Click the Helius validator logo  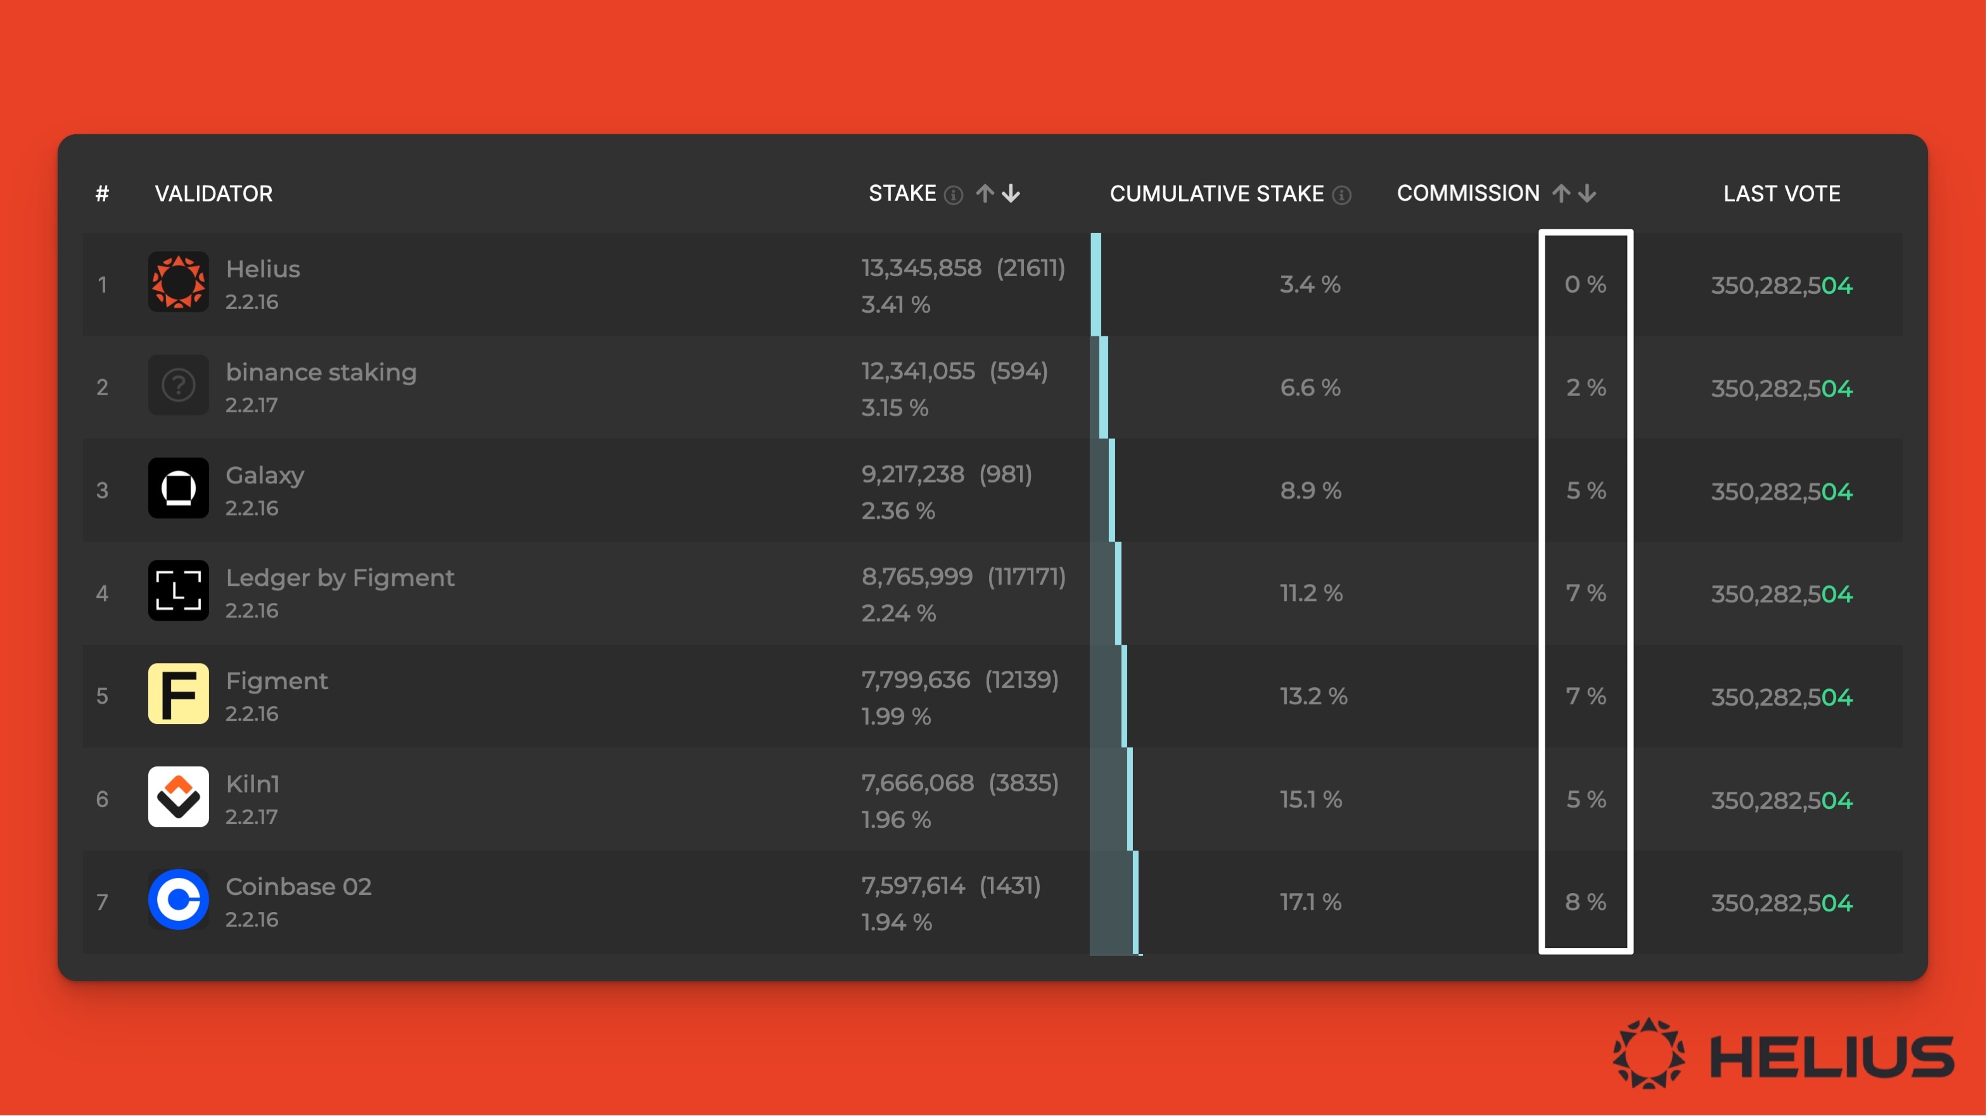[178, 282]
